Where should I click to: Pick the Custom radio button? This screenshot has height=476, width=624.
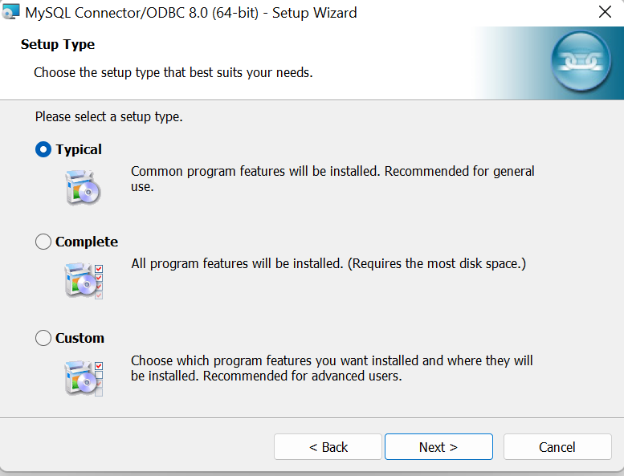tap(43, 338)
